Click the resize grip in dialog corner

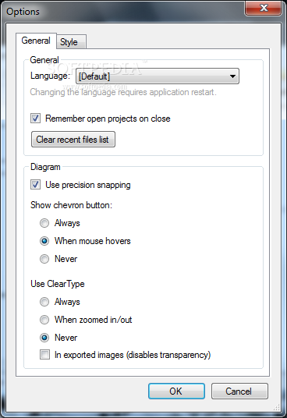coord(277,408)
